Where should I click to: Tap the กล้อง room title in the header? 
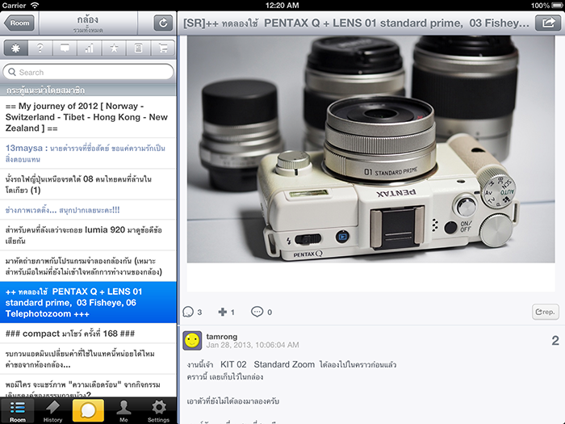pos(87,19)
